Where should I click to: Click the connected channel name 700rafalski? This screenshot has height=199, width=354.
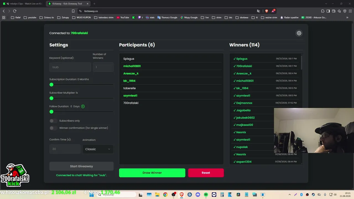tap(79, 33)
